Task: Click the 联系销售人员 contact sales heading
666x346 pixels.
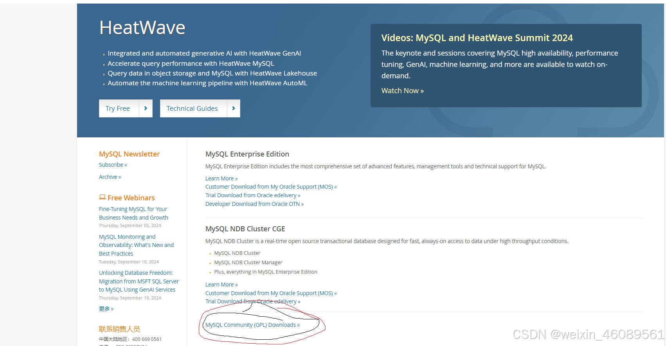Action: [119, 329]
